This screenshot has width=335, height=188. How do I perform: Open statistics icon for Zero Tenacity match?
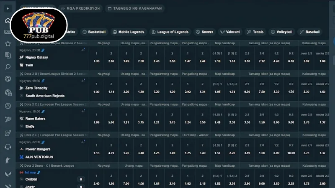pyautogui.click(x=83, y=81)
